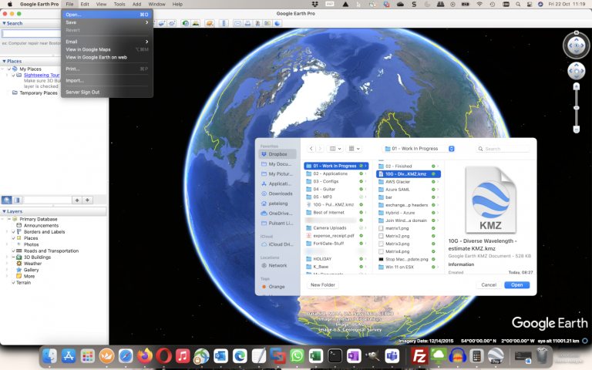The image size is (592, 370).
Task: Select 'View in Google Maps' menu item
Action: point(88,49)
